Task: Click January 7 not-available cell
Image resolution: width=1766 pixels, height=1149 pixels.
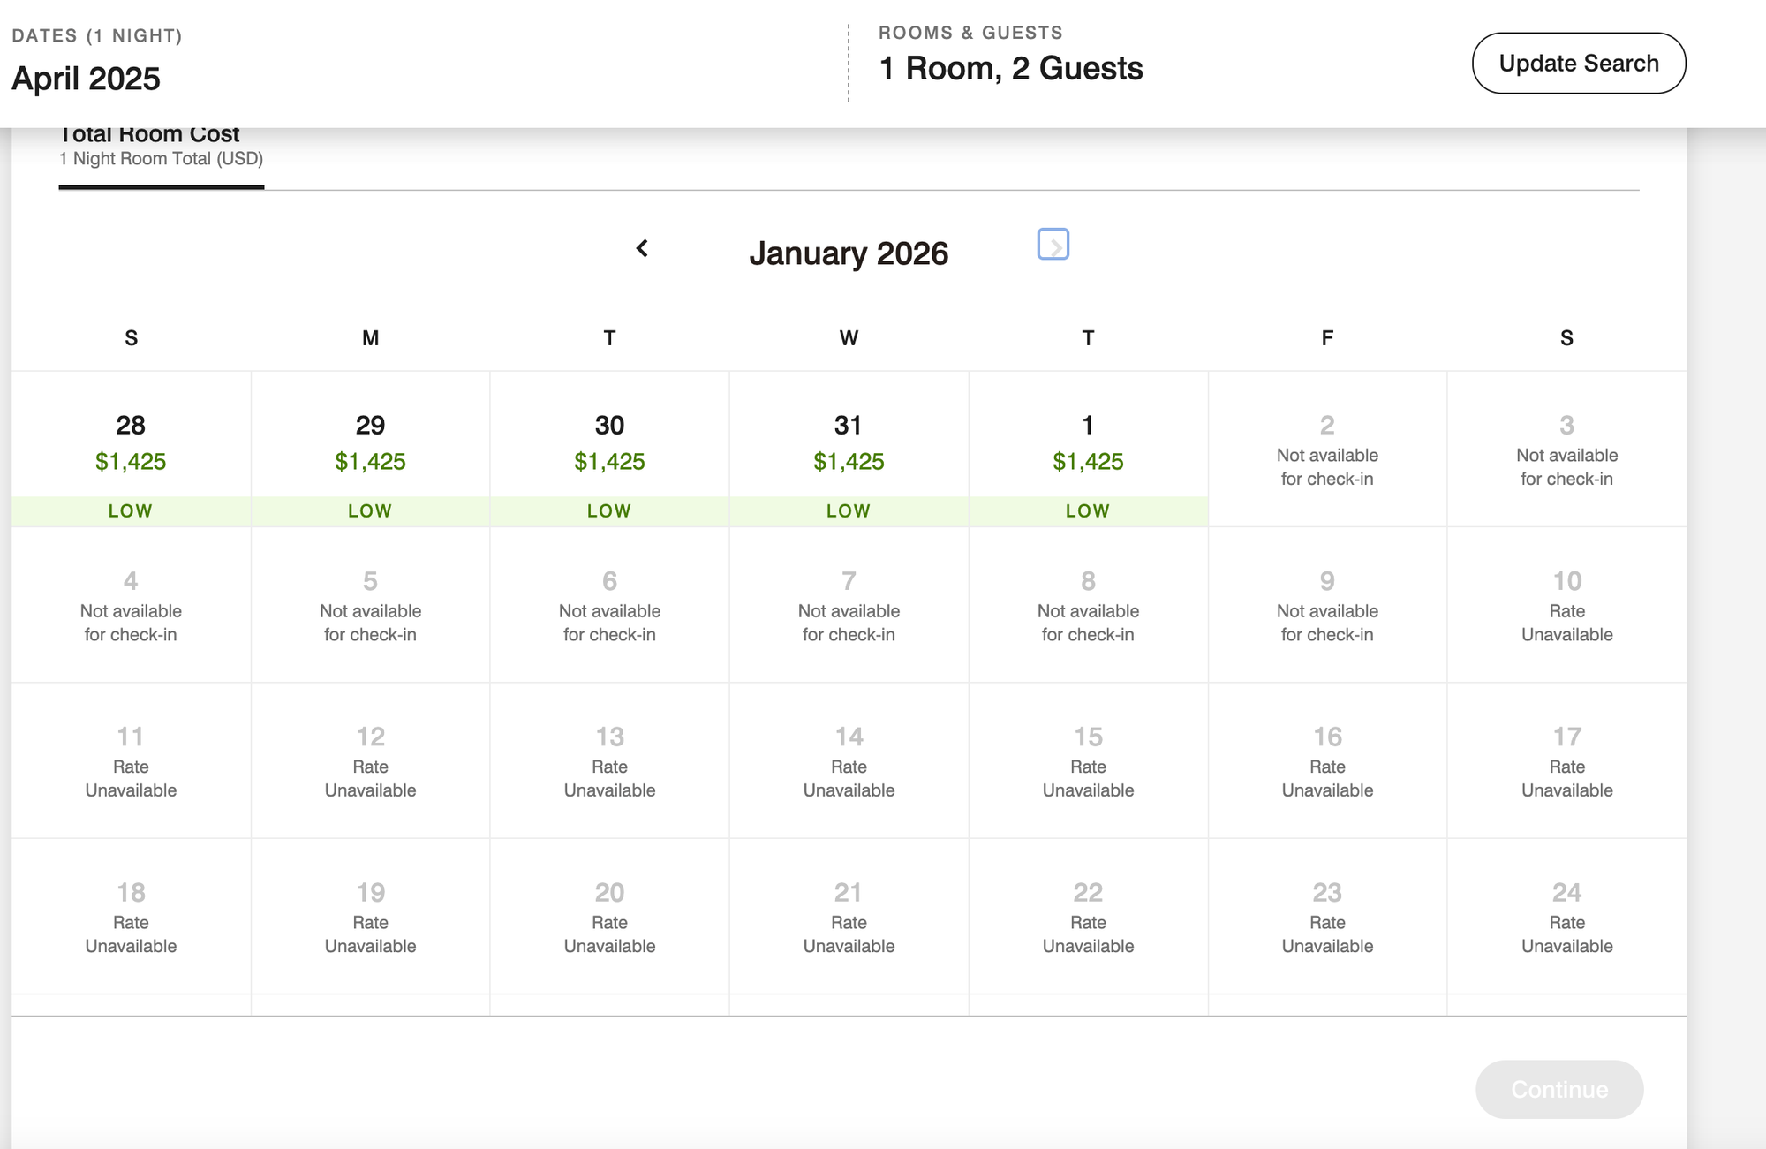Action: 849,606
